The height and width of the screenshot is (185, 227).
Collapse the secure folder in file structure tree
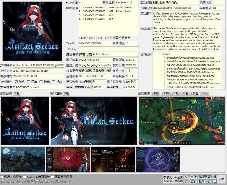click(x=160, y=54)
